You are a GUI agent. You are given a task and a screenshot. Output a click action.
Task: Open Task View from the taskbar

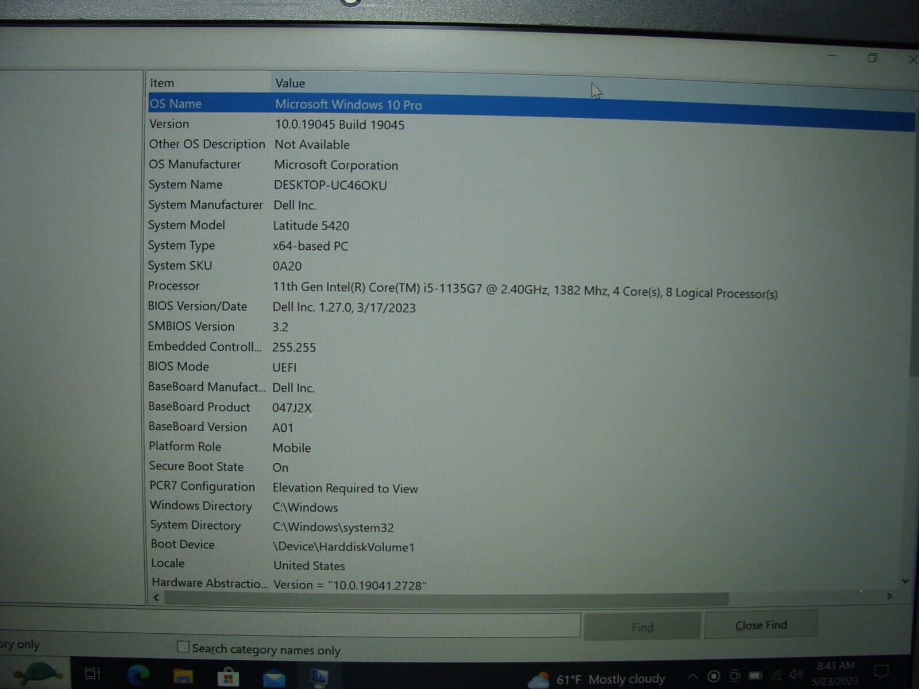pos(92,674)
